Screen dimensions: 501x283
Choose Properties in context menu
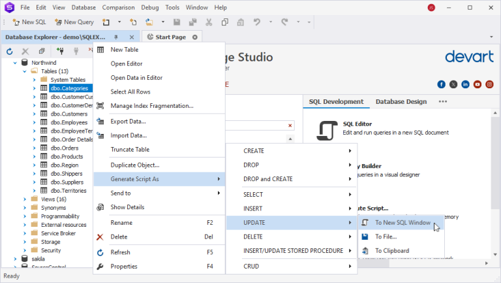(159, 267)
